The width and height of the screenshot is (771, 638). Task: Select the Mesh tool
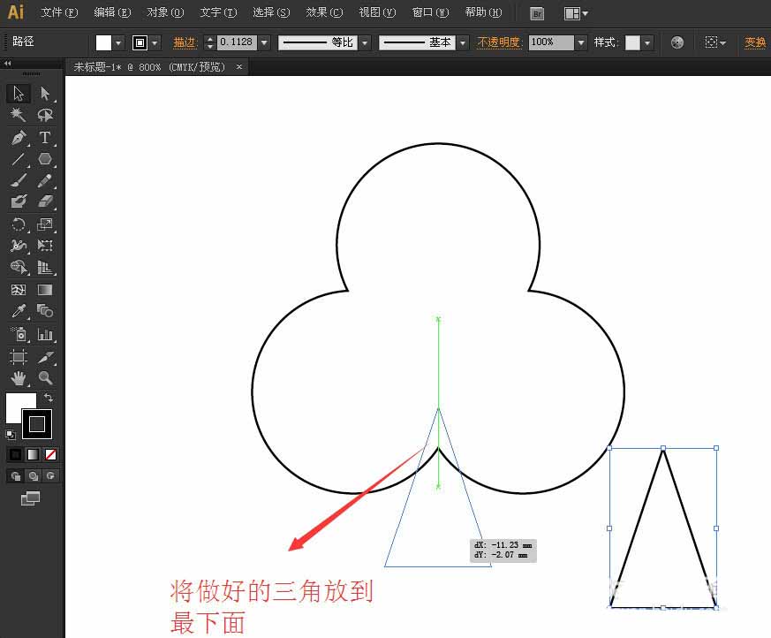click(x=19, y=290)
